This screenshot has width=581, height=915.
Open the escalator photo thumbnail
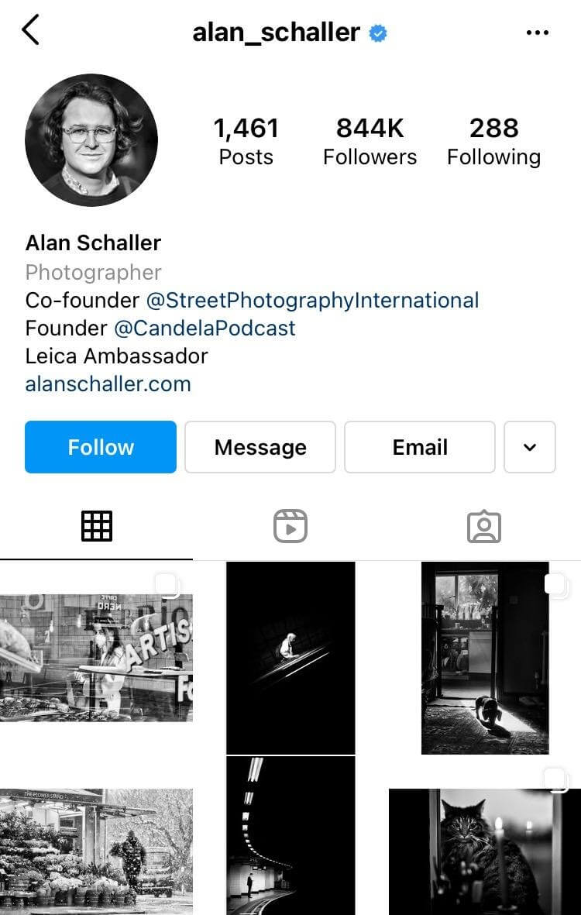click(x=290, y=658)
